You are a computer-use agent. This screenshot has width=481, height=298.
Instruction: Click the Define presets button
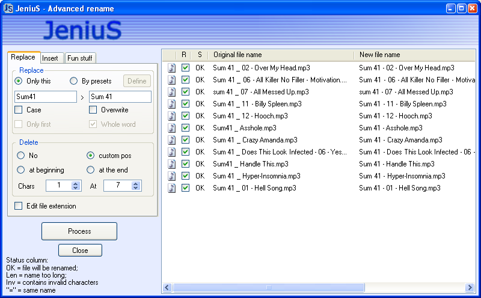click(x=137, y=81)
